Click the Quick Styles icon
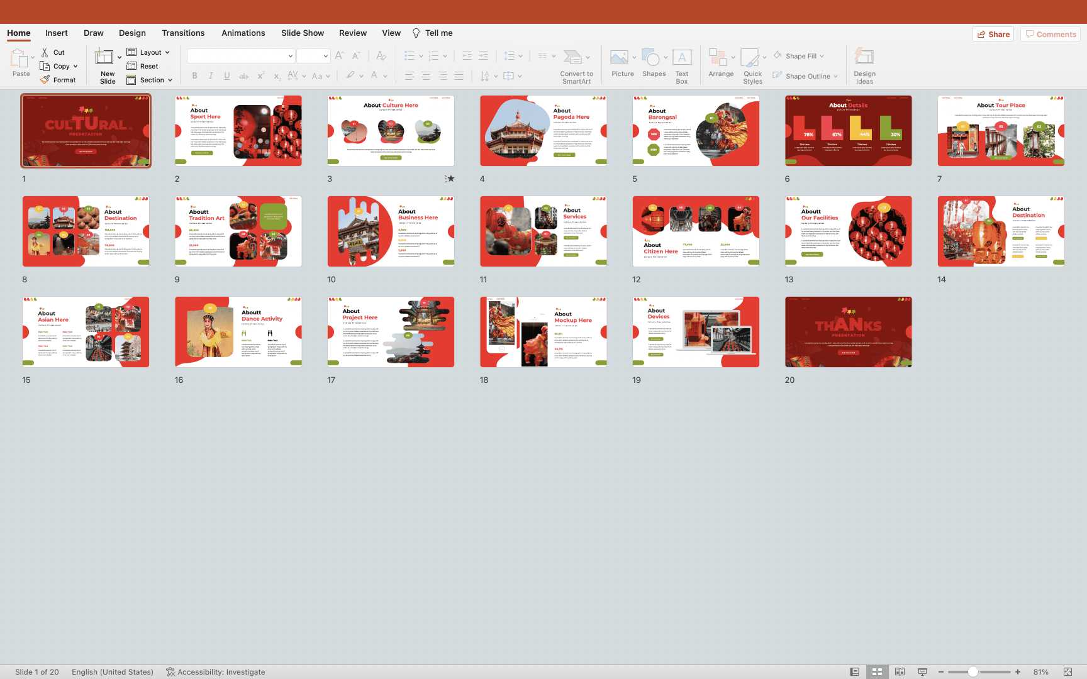The width and height of the screenshot is (1087, 679). (x=750, y=58)
